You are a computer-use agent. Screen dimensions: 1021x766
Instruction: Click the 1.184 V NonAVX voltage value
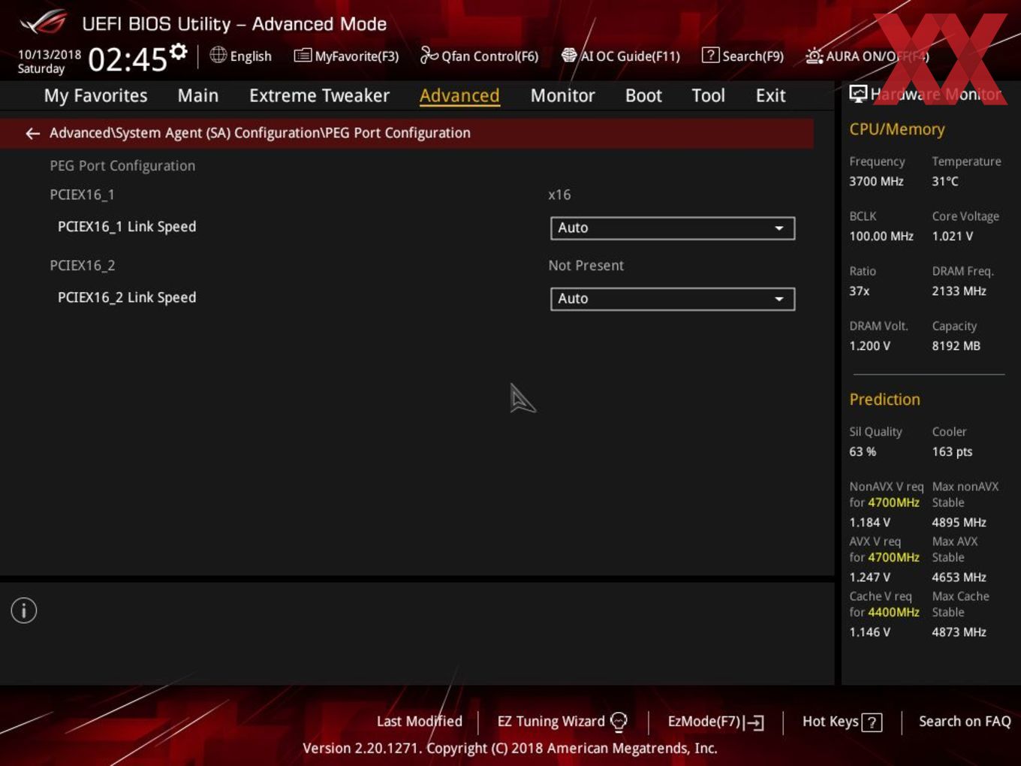coord(870,523)
